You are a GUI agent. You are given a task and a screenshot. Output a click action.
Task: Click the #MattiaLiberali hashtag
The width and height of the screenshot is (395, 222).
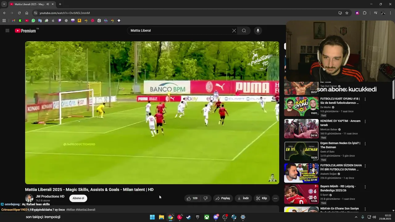(x=85, y=210)
